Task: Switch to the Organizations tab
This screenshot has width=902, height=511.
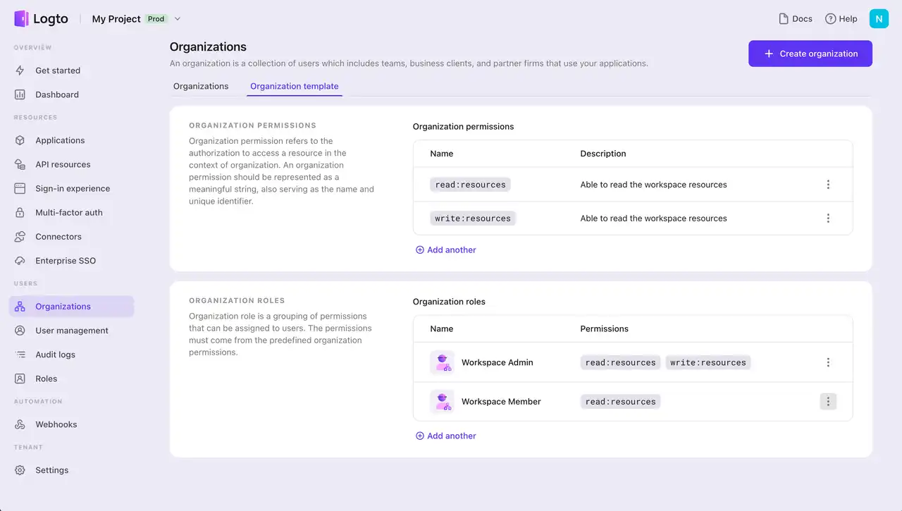Action: (x=200, y=86)
